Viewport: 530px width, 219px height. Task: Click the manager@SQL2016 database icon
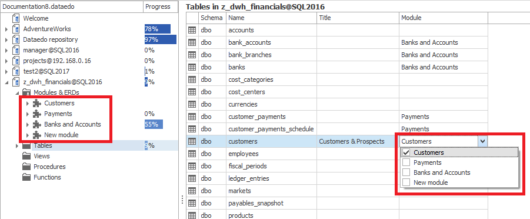(x=15, y=50)
